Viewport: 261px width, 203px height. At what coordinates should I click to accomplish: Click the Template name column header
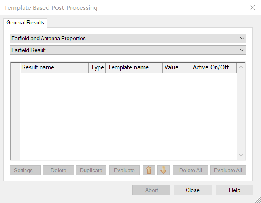pos(134,67)
